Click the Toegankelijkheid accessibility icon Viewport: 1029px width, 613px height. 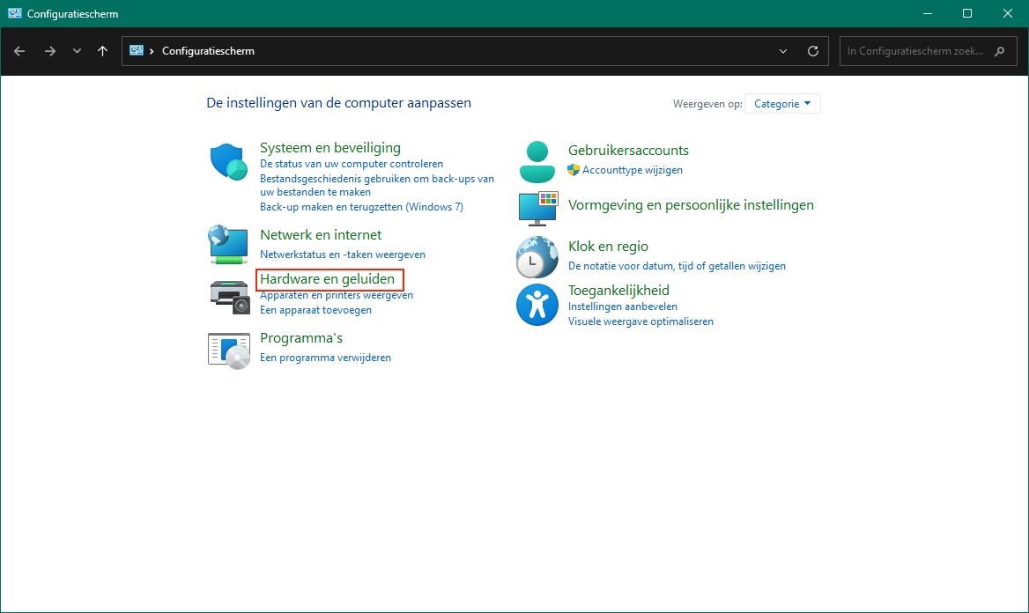click(x=537, y=305)
